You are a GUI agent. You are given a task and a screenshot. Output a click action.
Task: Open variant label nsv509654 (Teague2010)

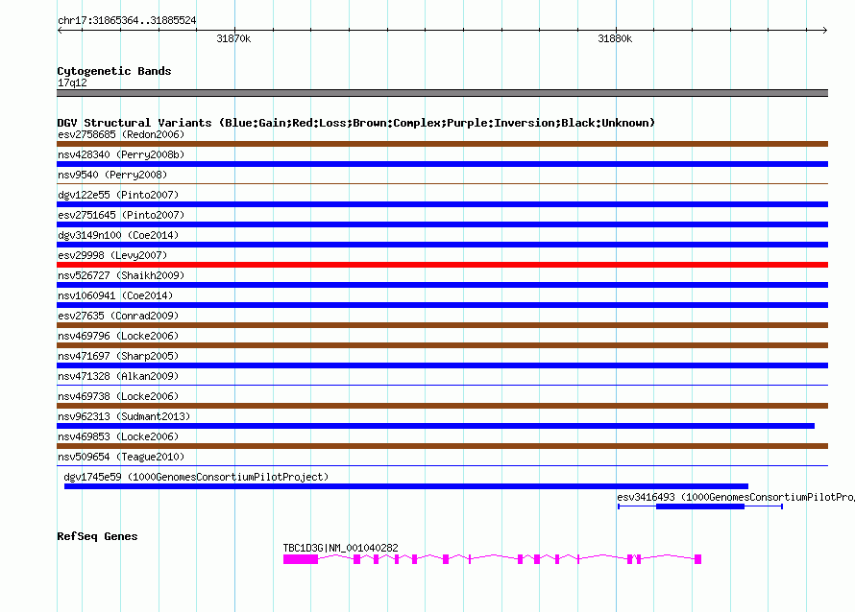[x=121, y=457]
